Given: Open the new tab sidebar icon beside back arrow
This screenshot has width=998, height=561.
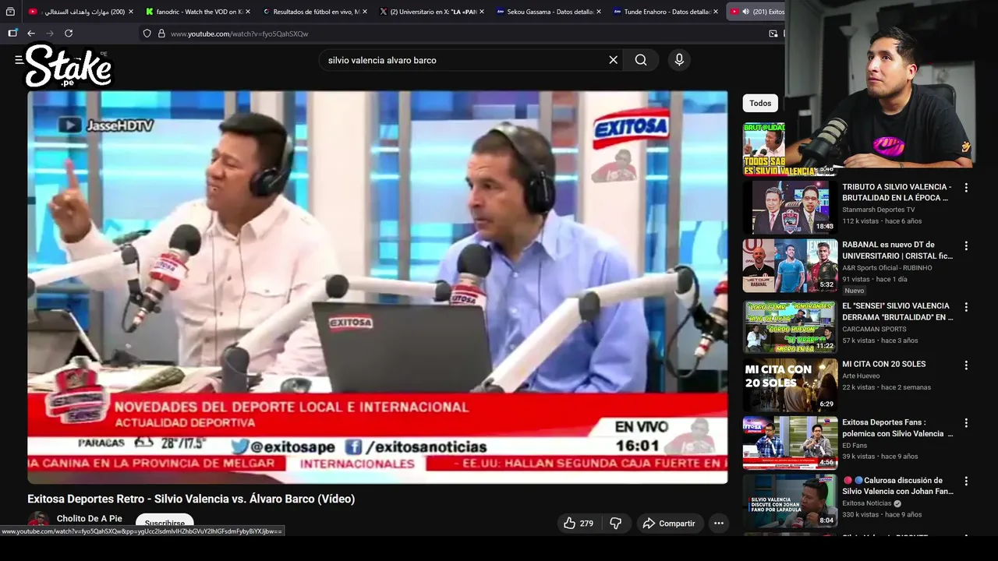Looking at the screenshot, I should [x=12, y=34].
